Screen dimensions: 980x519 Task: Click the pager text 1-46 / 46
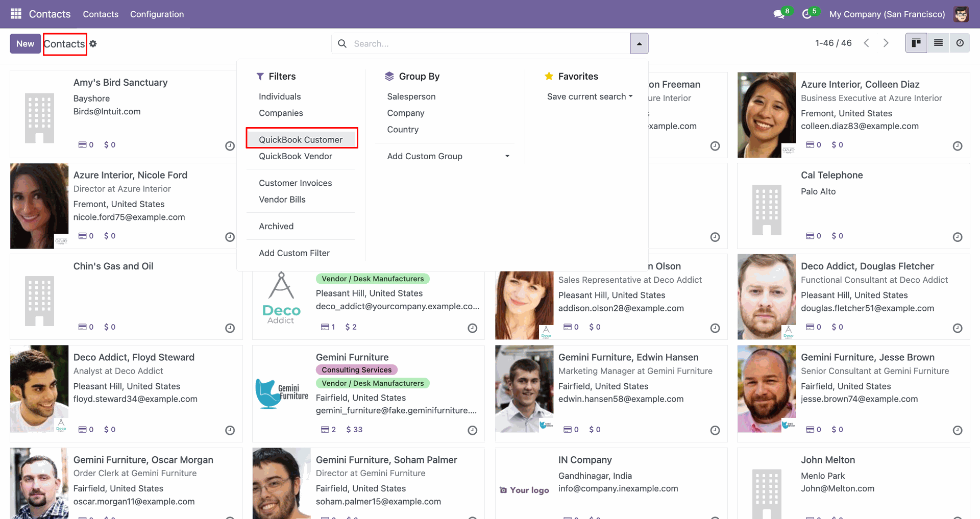tap(833, 43)
